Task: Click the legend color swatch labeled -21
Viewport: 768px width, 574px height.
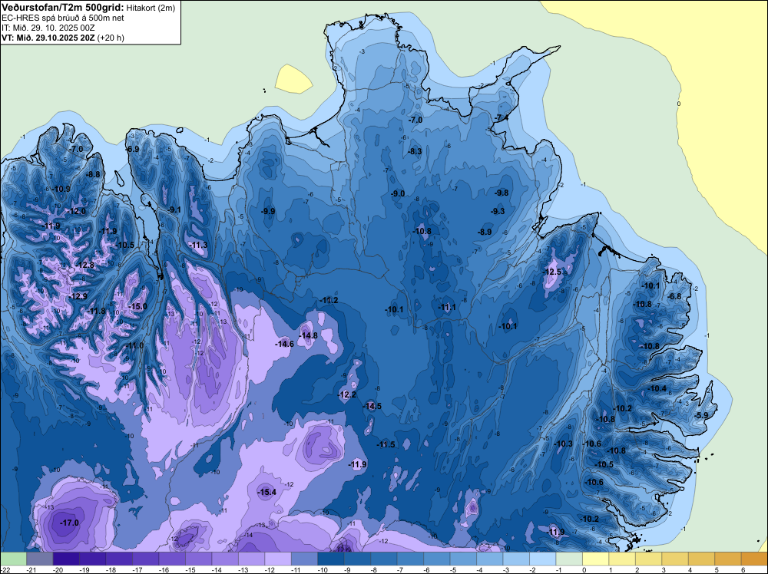Action: coord(40,559)
